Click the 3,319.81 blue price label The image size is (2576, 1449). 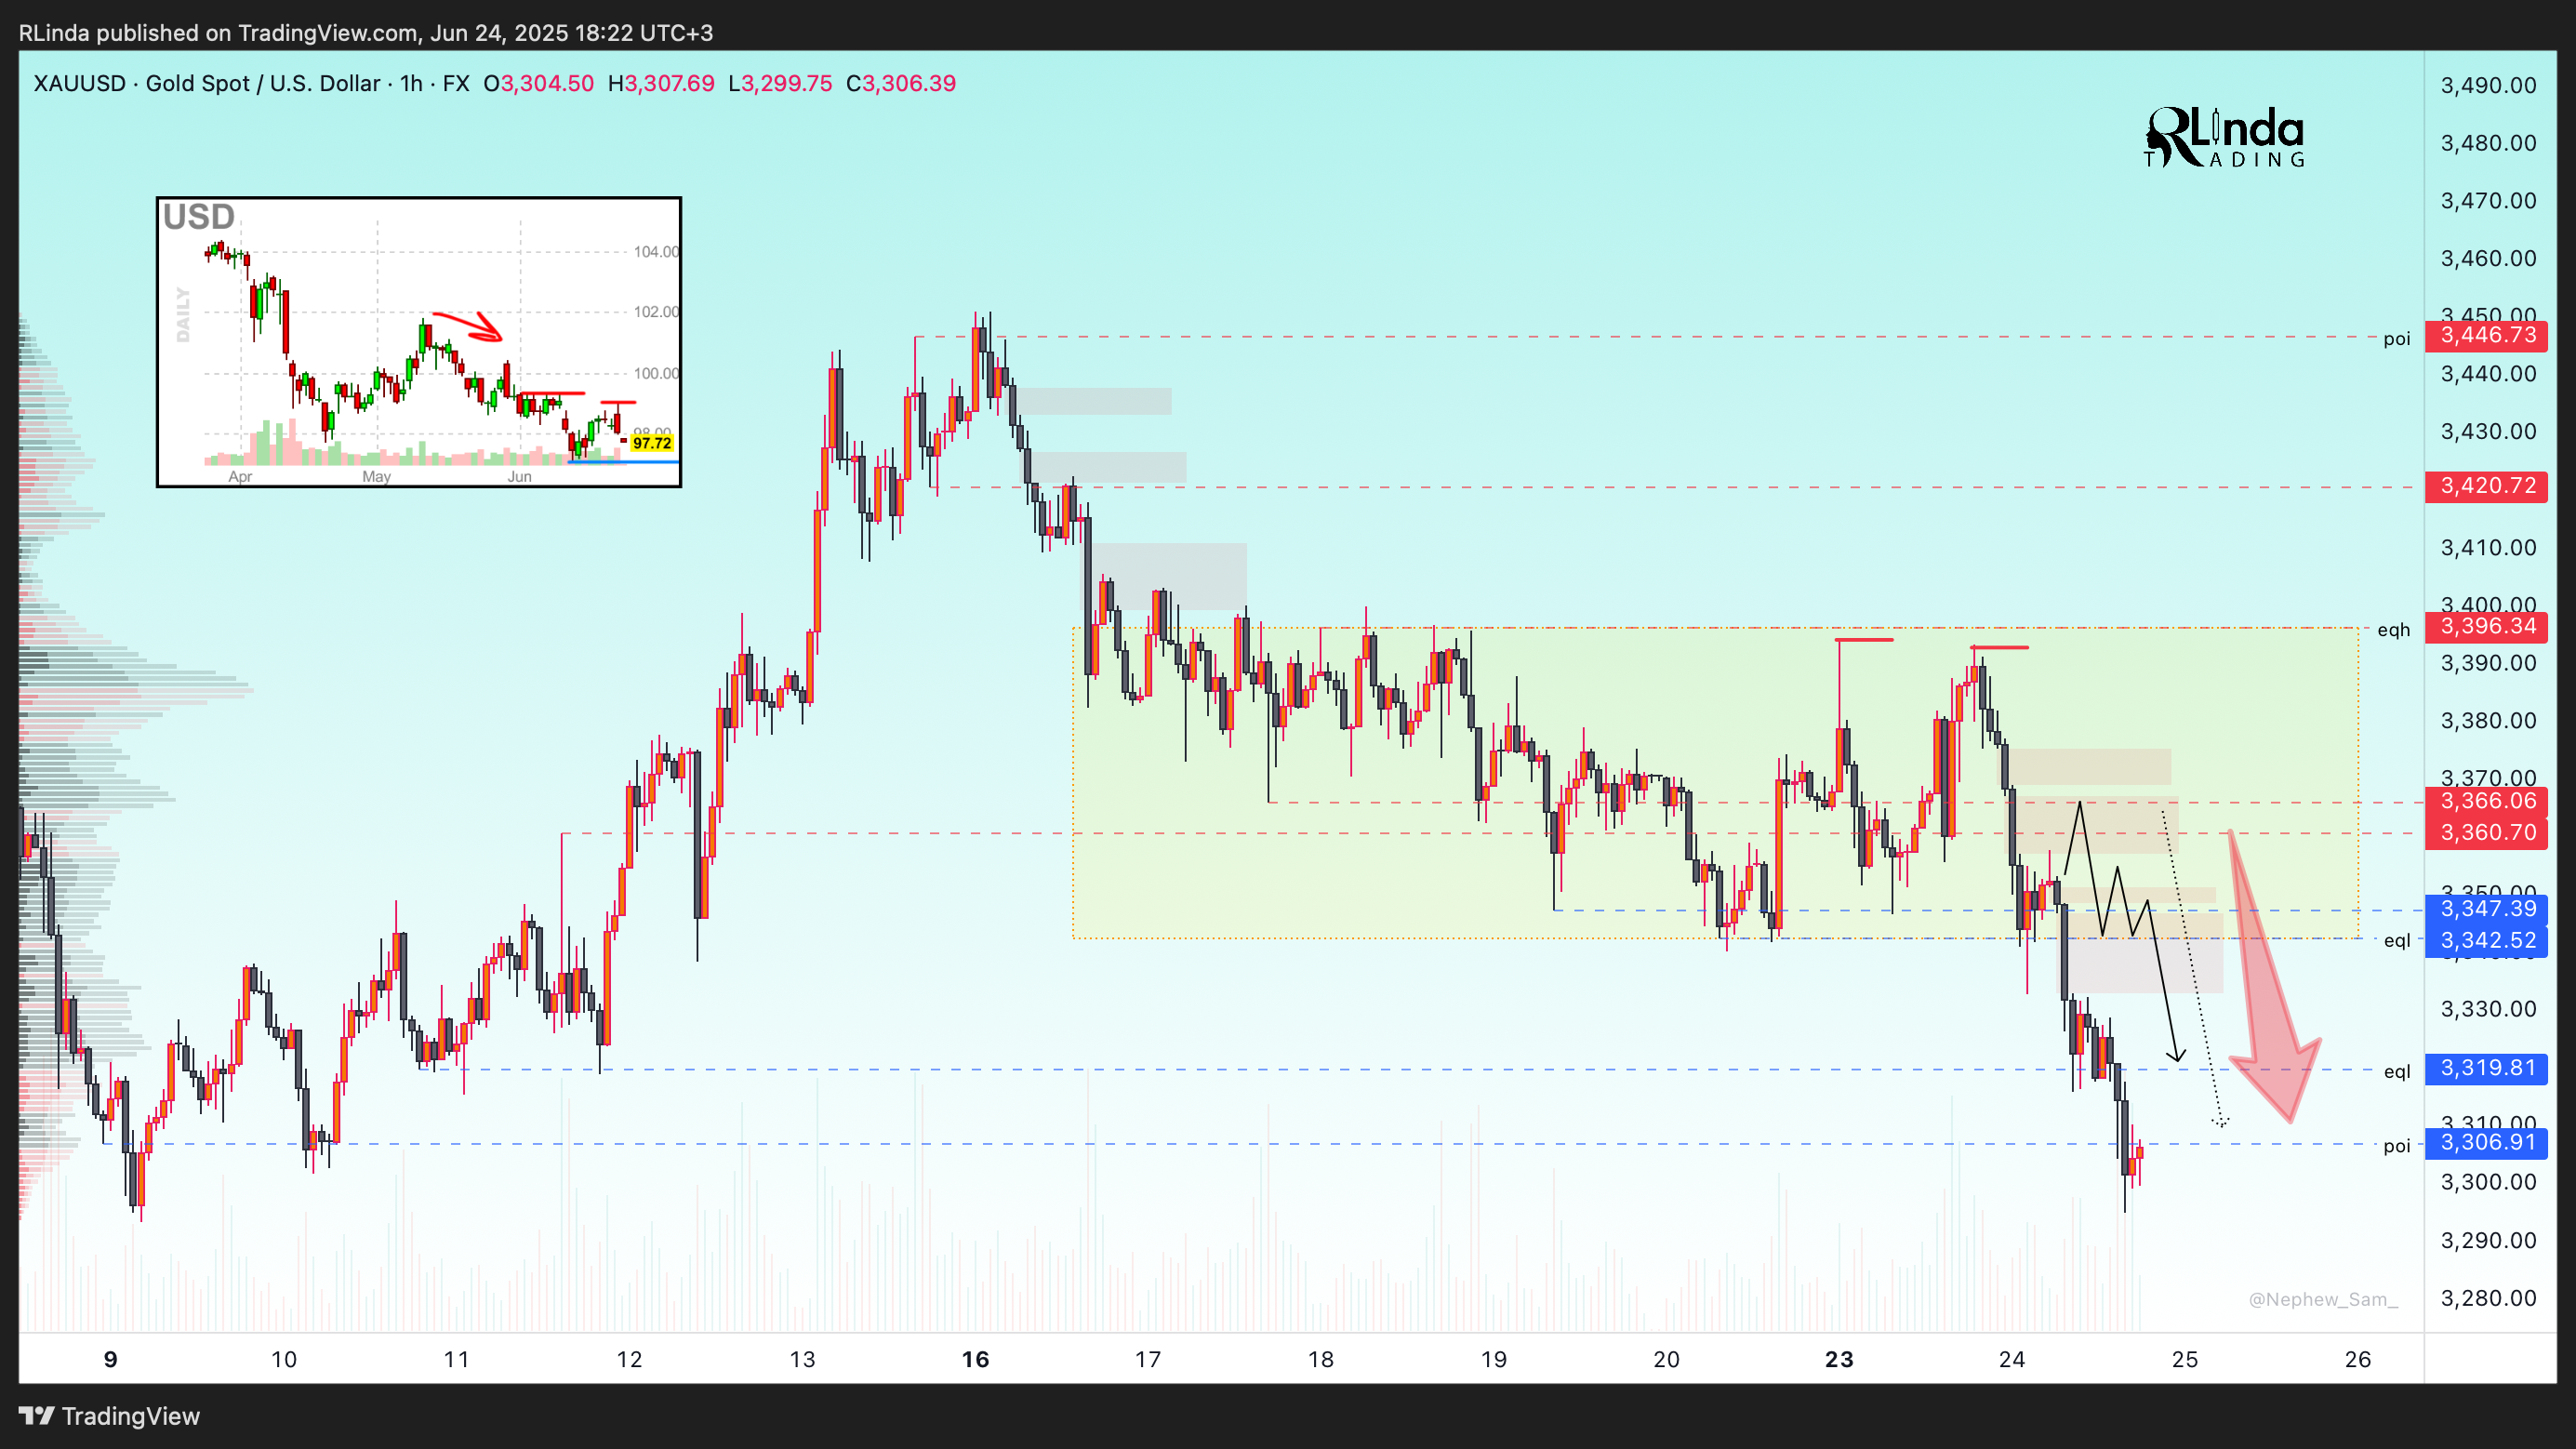(2487, 1069)
